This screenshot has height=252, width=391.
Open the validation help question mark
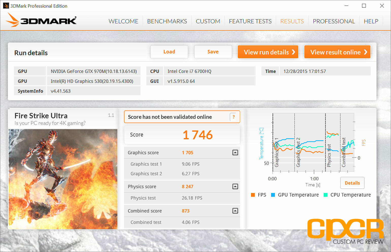234,117
